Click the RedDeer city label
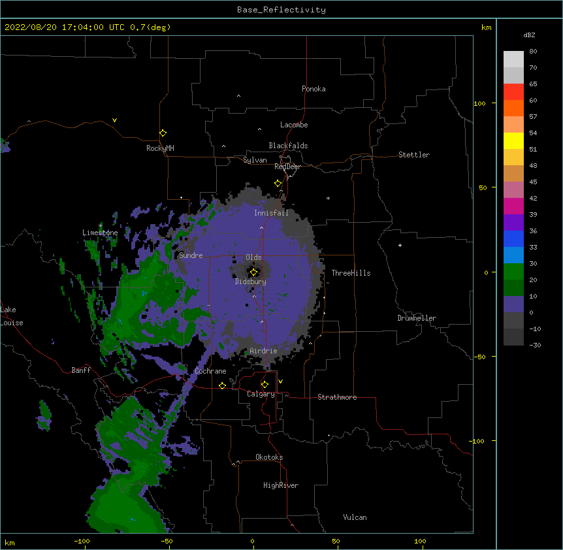This screenshot has width=563, height=550. pyautogui.click(x=287, y=167)
